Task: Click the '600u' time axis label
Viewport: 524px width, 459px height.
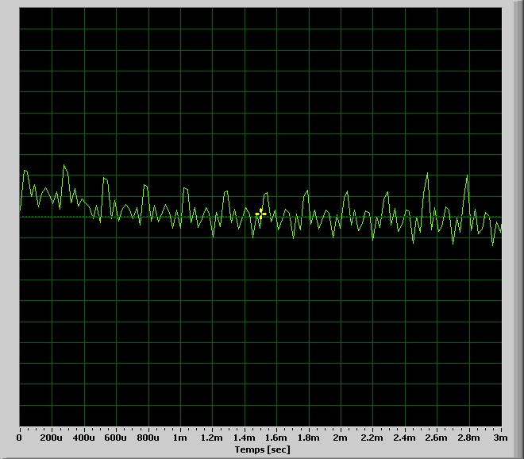Action: [116, 438]
